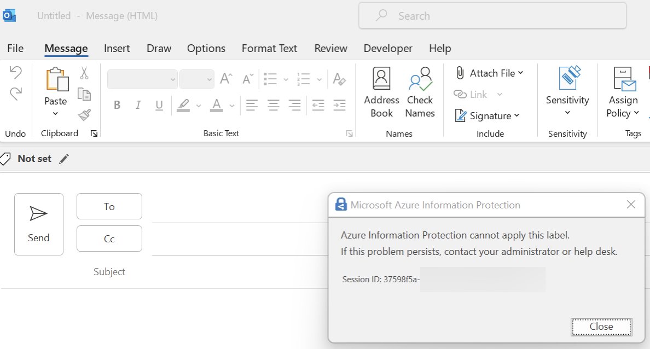Dismiss the dialog with the X button
The width and height of the screenshot is (650, 349).
(x=631, y=205)
